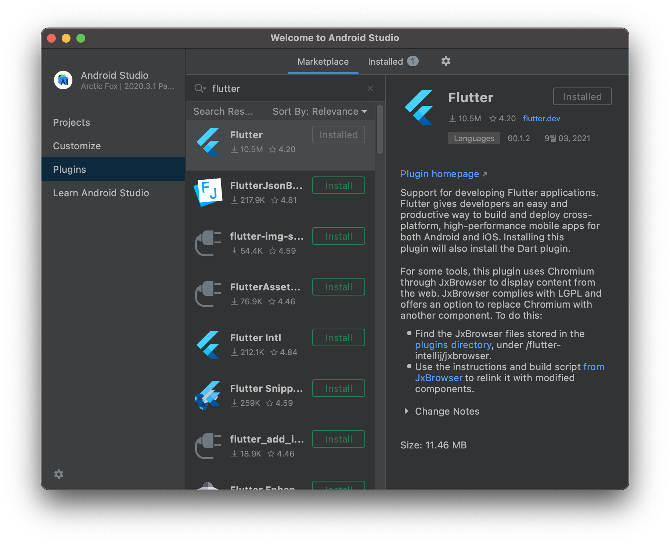Select FlutterJsonB... plugin name

pos(266,185)
